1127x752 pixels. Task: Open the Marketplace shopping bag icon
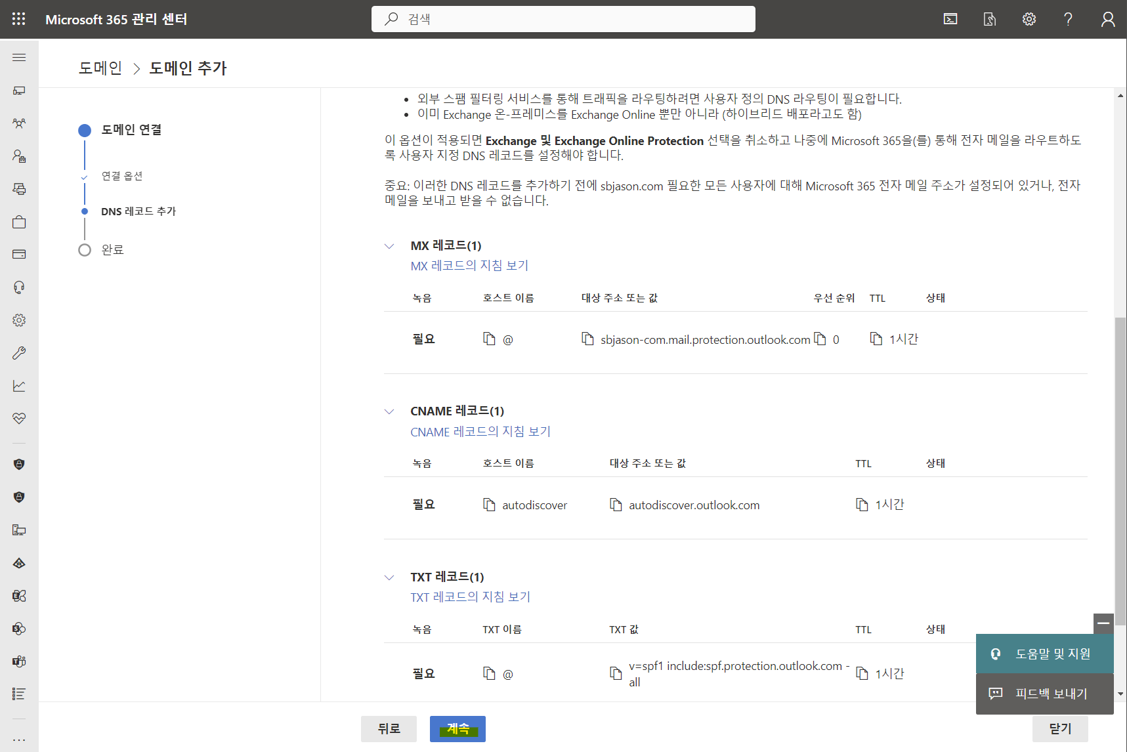(x=19, y=222)
